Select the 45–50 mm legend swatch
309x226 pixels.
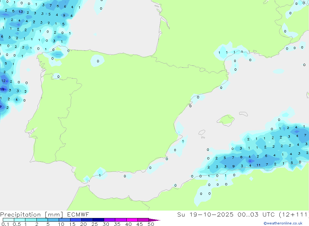pyautogui.click(x=143, y=220)
